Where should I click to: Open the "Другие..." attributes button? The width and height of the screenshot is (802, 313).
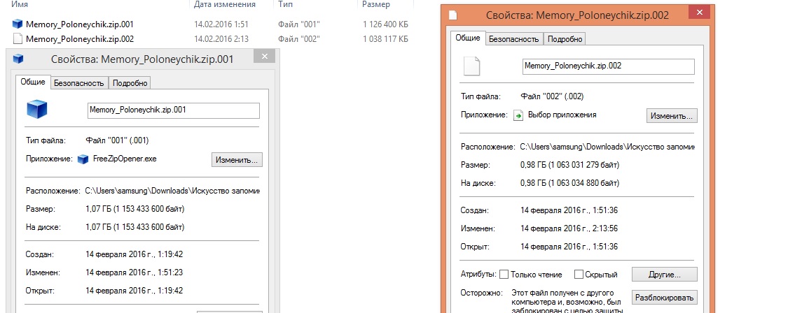[665, 274]
